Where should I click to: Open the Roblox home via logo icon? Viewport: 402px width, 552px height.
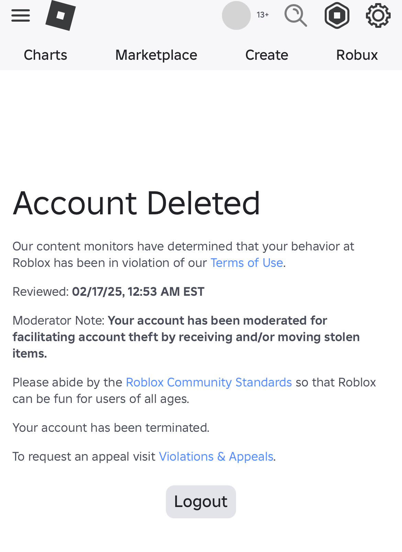tap(62, 15)
